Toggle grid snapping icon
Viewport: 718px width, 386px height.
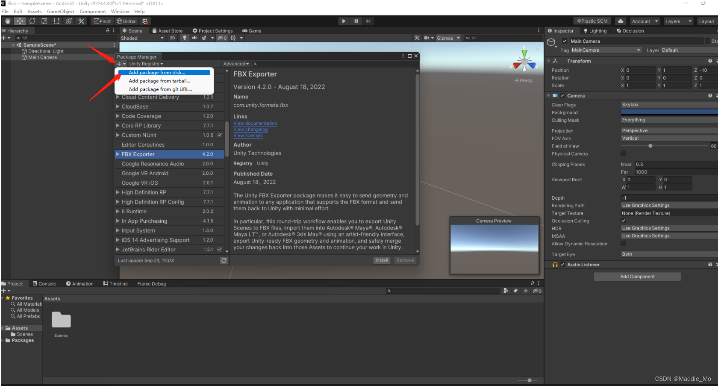145,21
